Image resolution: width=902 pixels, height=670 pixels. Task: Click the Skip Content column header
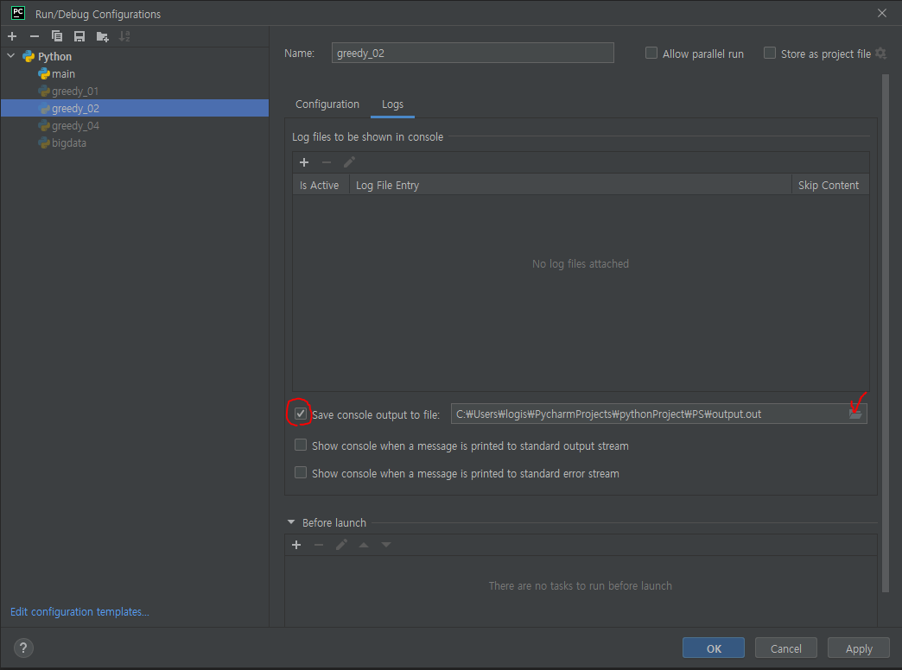[x=829, y=185]
